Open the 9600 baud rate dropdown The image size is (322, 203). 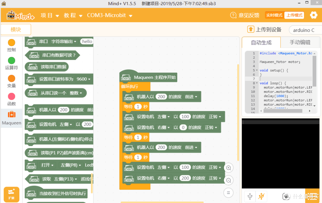(83, 79)
